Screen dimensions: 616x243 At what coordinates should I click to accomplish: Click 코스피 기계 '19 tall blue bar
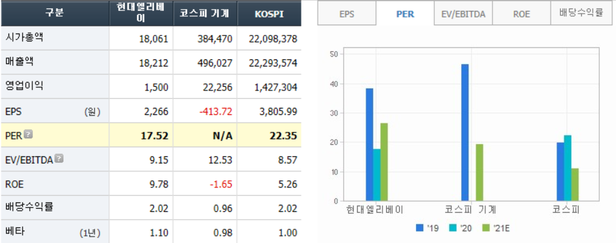465,132
